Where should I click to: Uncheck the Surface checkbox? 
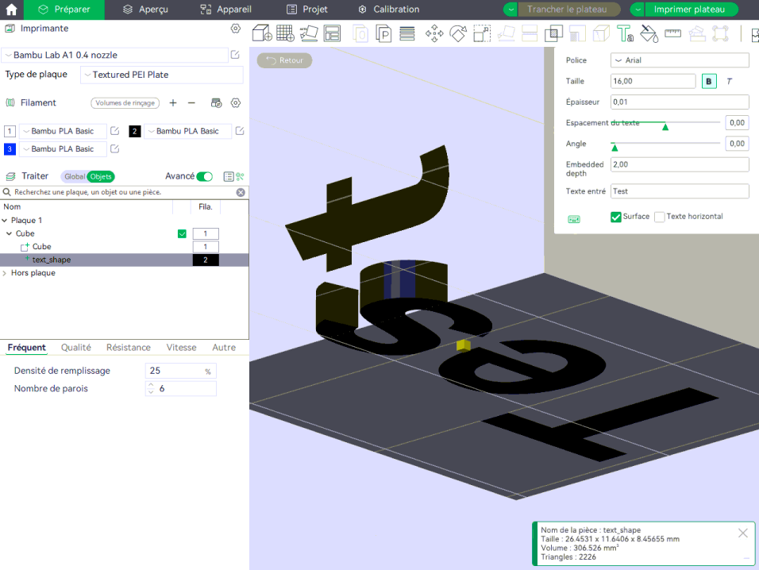click(x=616, y=217)
